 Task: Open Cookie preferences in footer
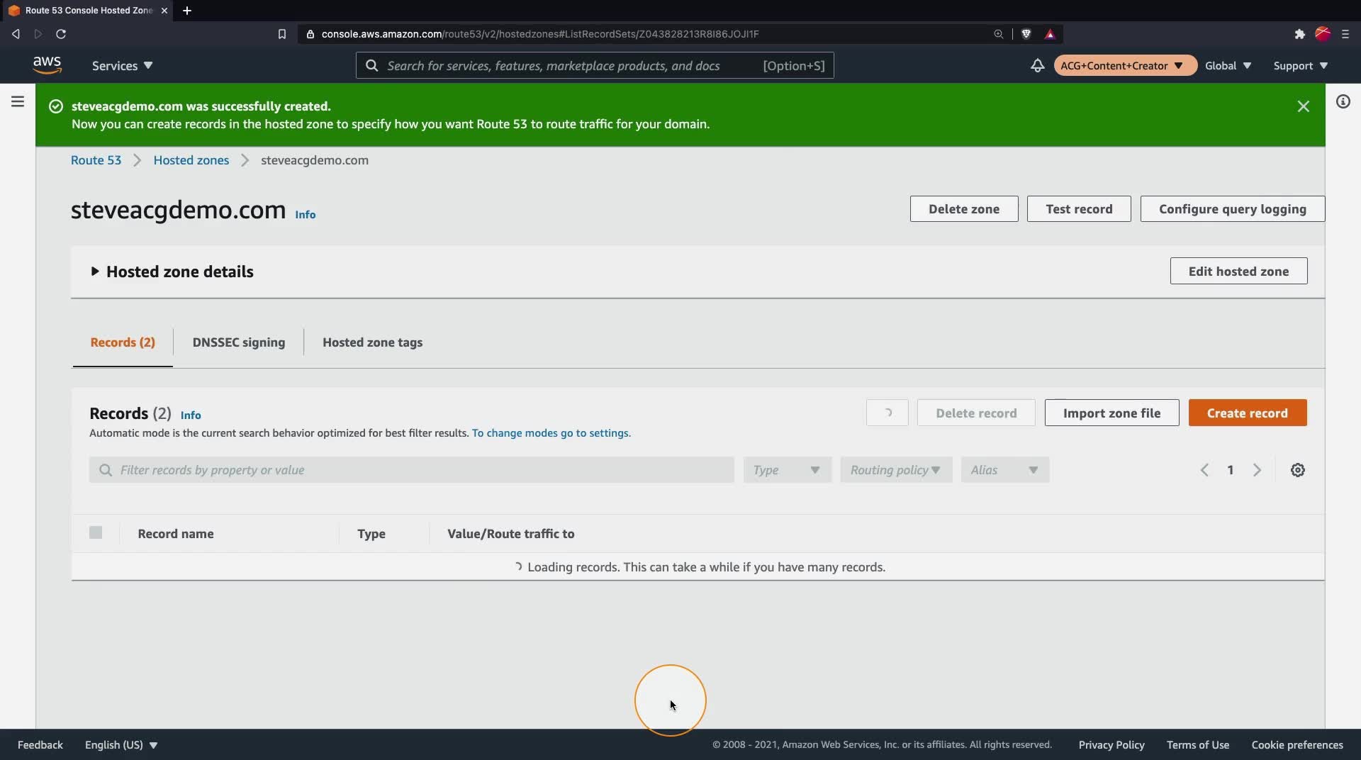point(1297,744)
